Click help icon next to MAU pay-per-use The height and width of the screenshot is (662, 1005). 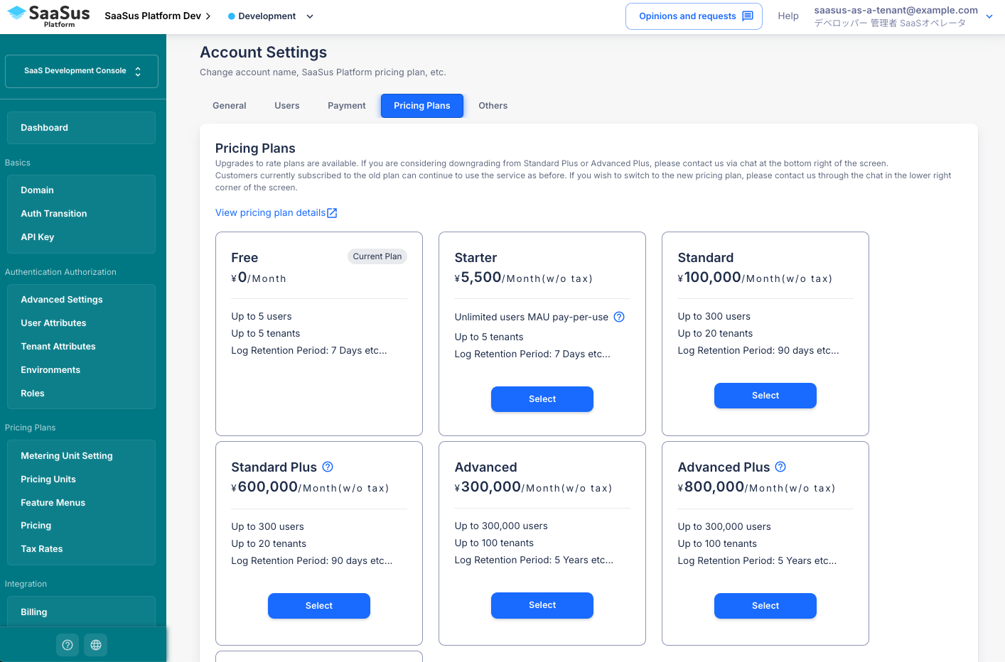pyautogui.click(x=619, y=317)
